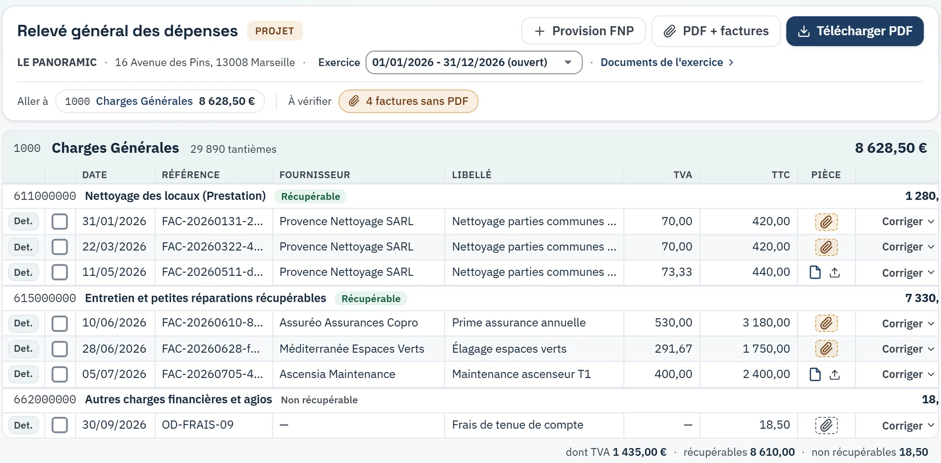
Task: Jump to 1000 Charges Générales chip
Action: point(160,101)
